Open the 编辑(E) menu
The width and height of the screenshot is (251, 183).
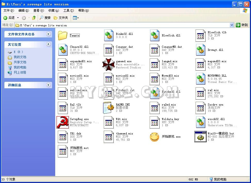coord(24,11)
